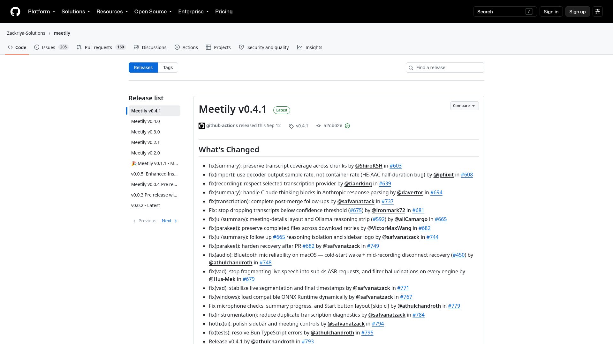Viewport: 613px width, 344px height.
Task: Open pull request #795
Action: (x=367, y=333)
